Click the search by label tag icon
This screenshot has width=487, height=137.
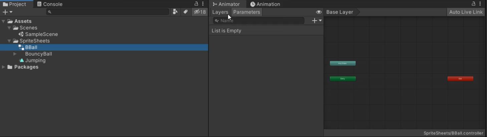tap(186, 12)
